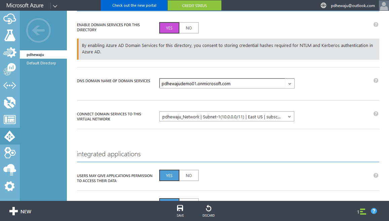Click the globe language icon
This screenshot has height=221, width=389.
[323, 5]
